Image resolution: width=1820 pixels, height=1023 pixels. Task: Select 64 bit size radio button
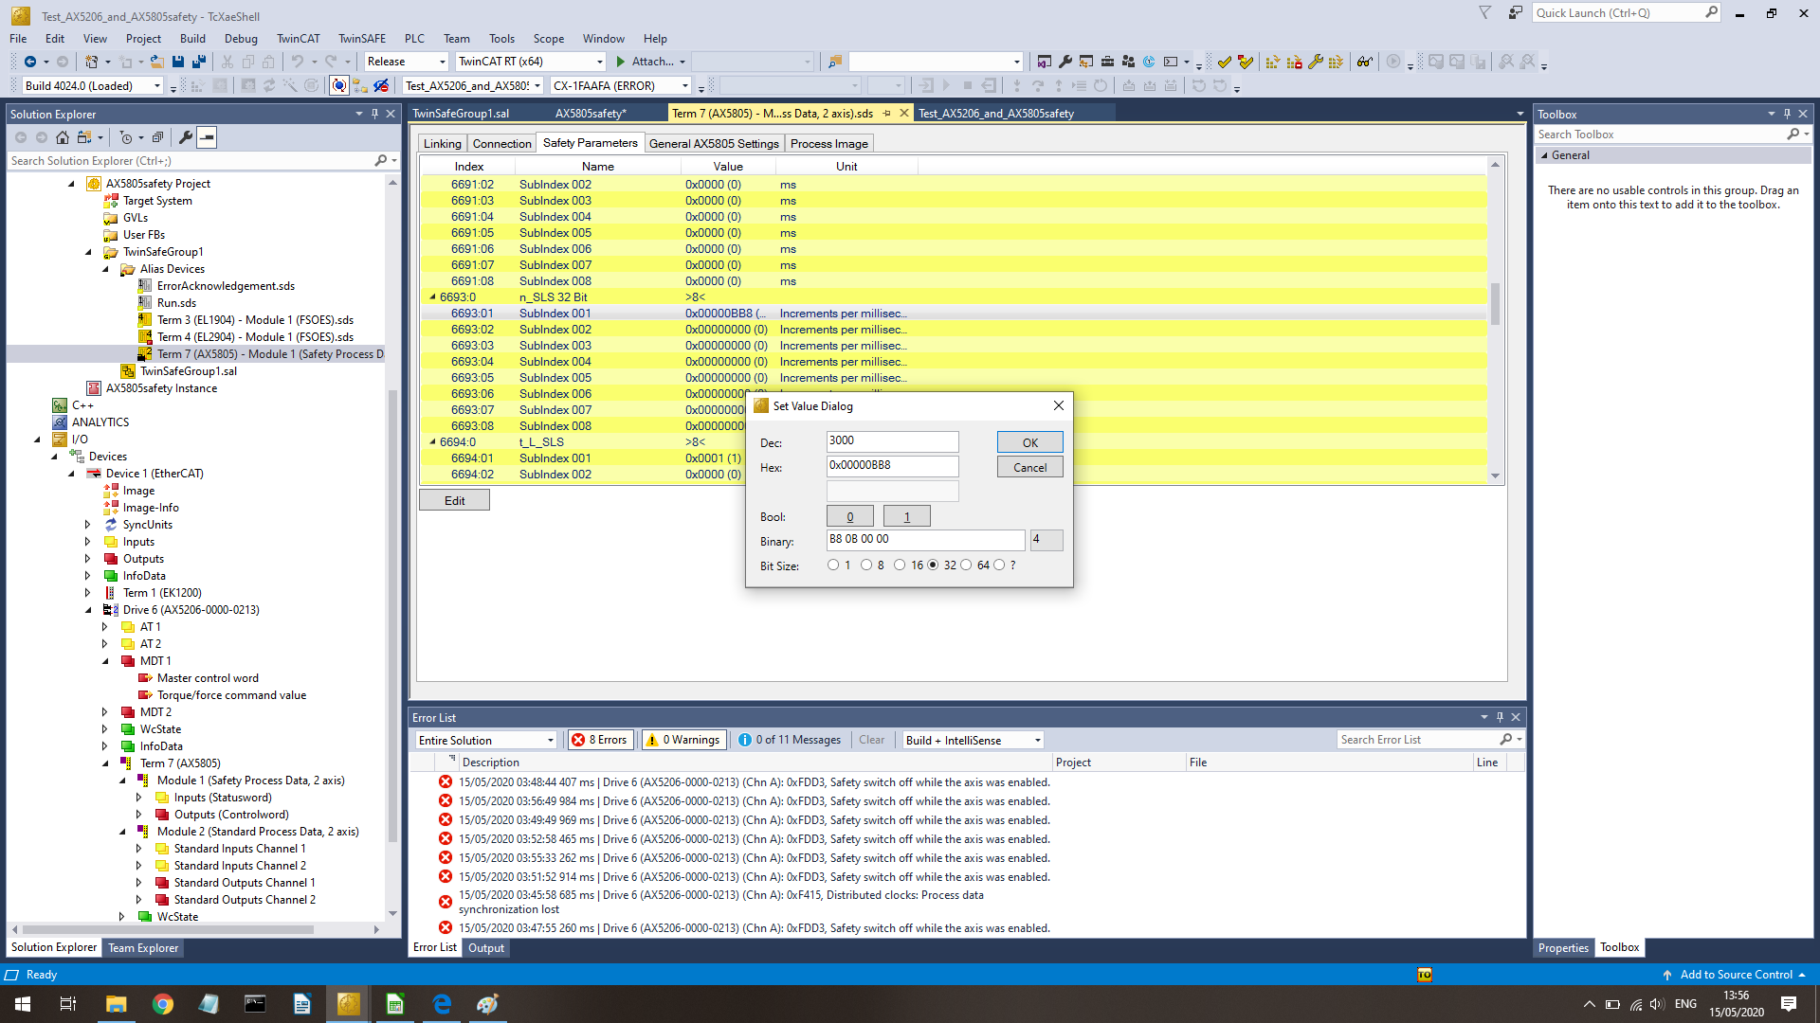point(966,565)
